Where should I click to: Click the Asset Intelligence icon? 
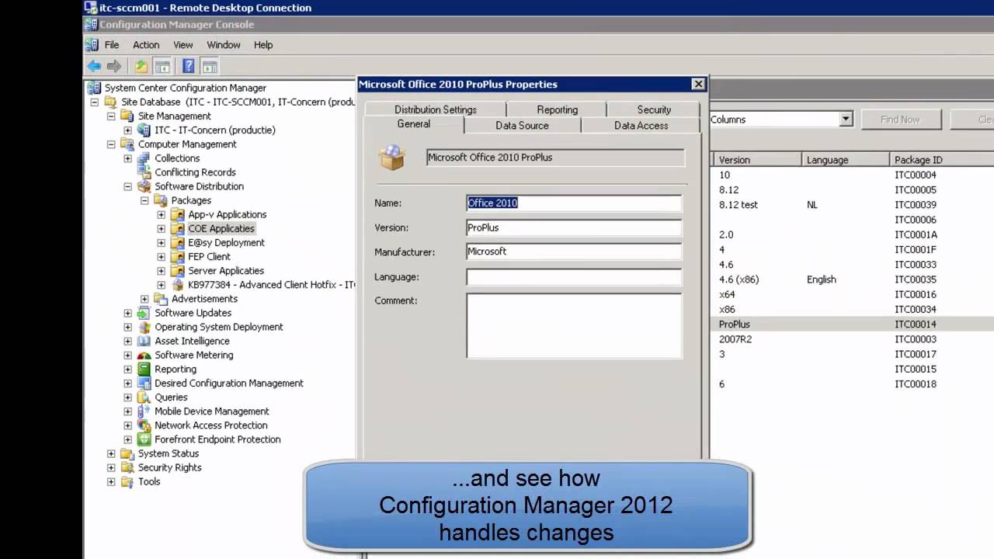coord(144,341)
